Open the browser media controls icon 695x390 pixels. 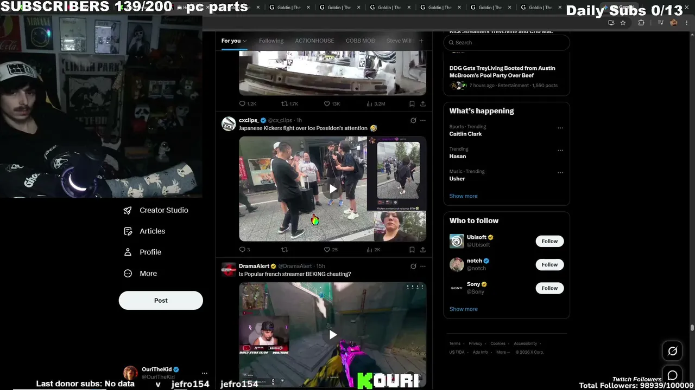[x=660, y=23]
